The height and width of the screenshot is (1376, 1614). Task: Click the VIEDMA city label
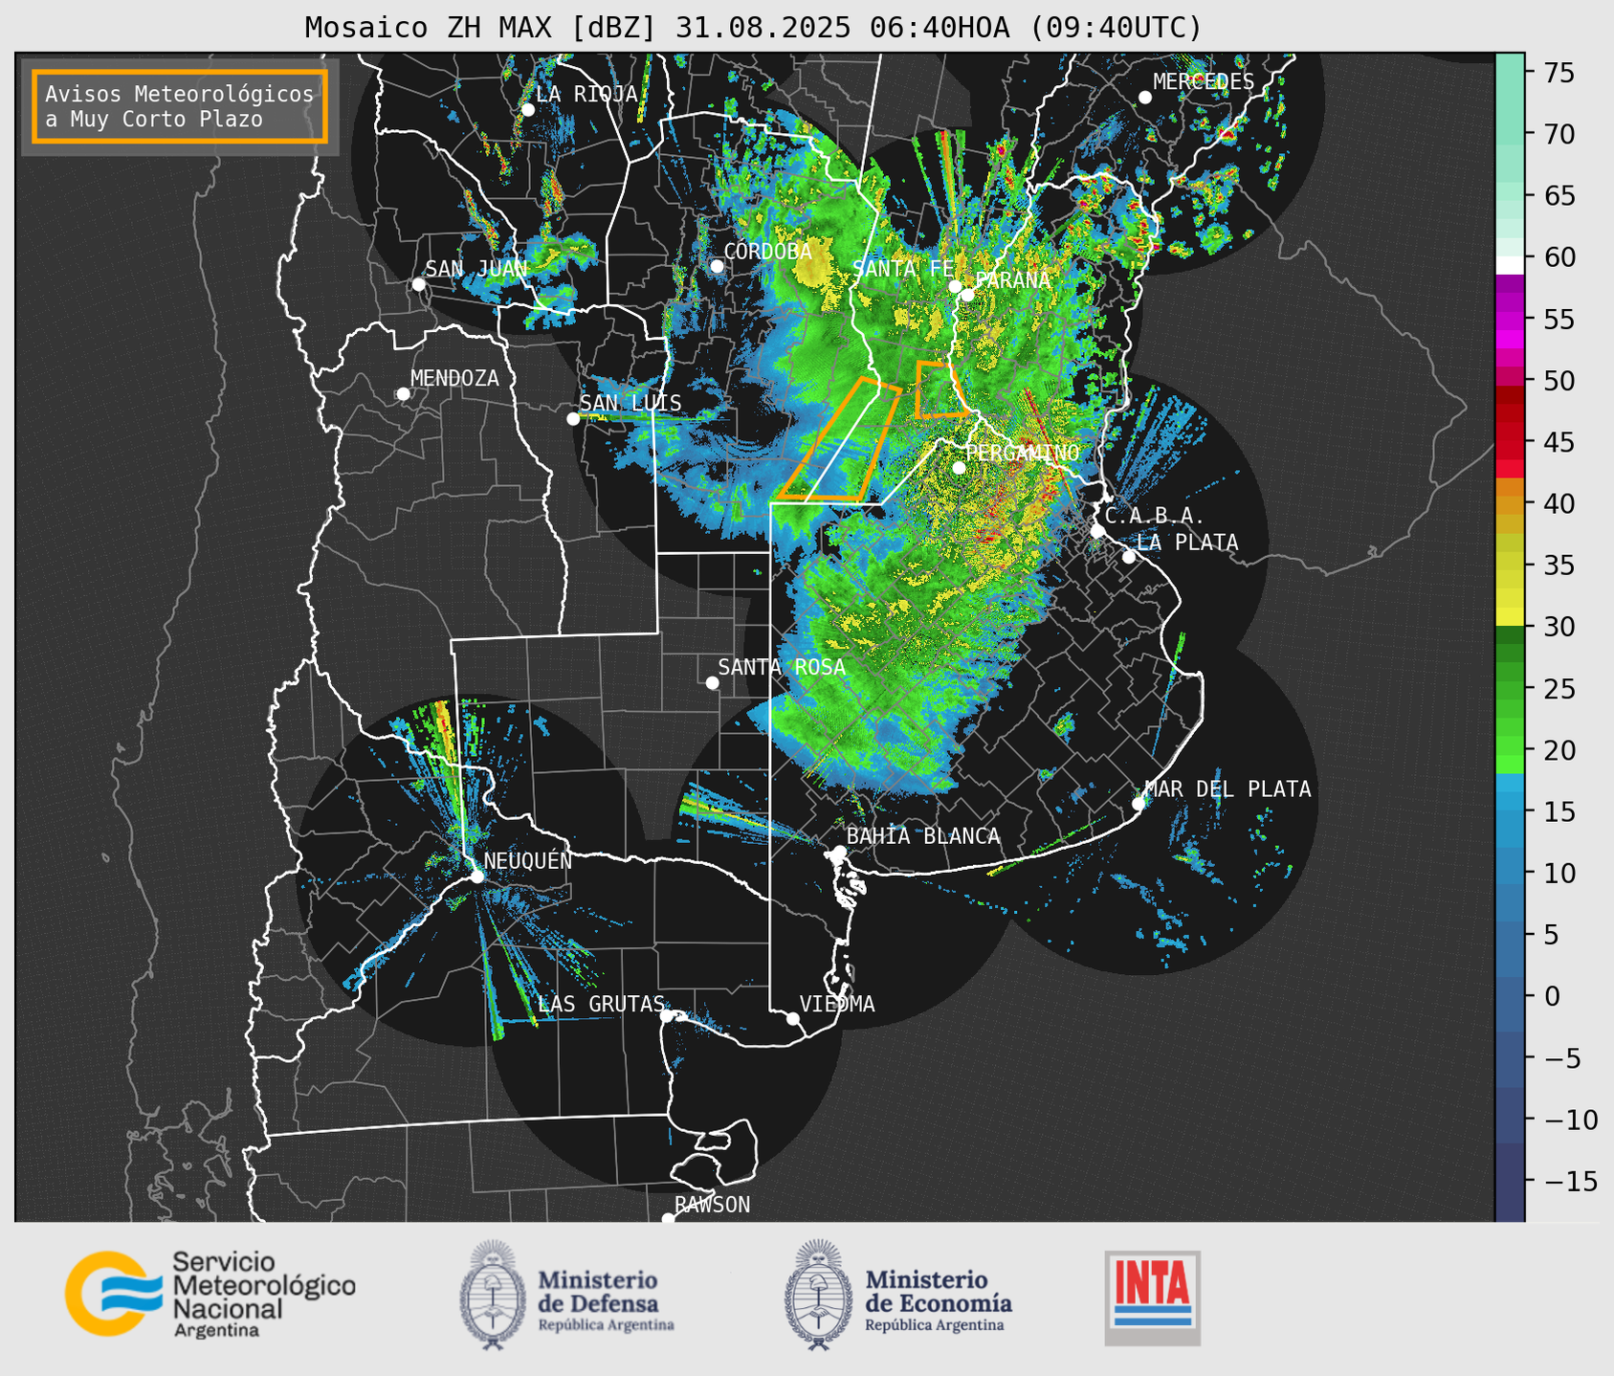point(837,1004)
